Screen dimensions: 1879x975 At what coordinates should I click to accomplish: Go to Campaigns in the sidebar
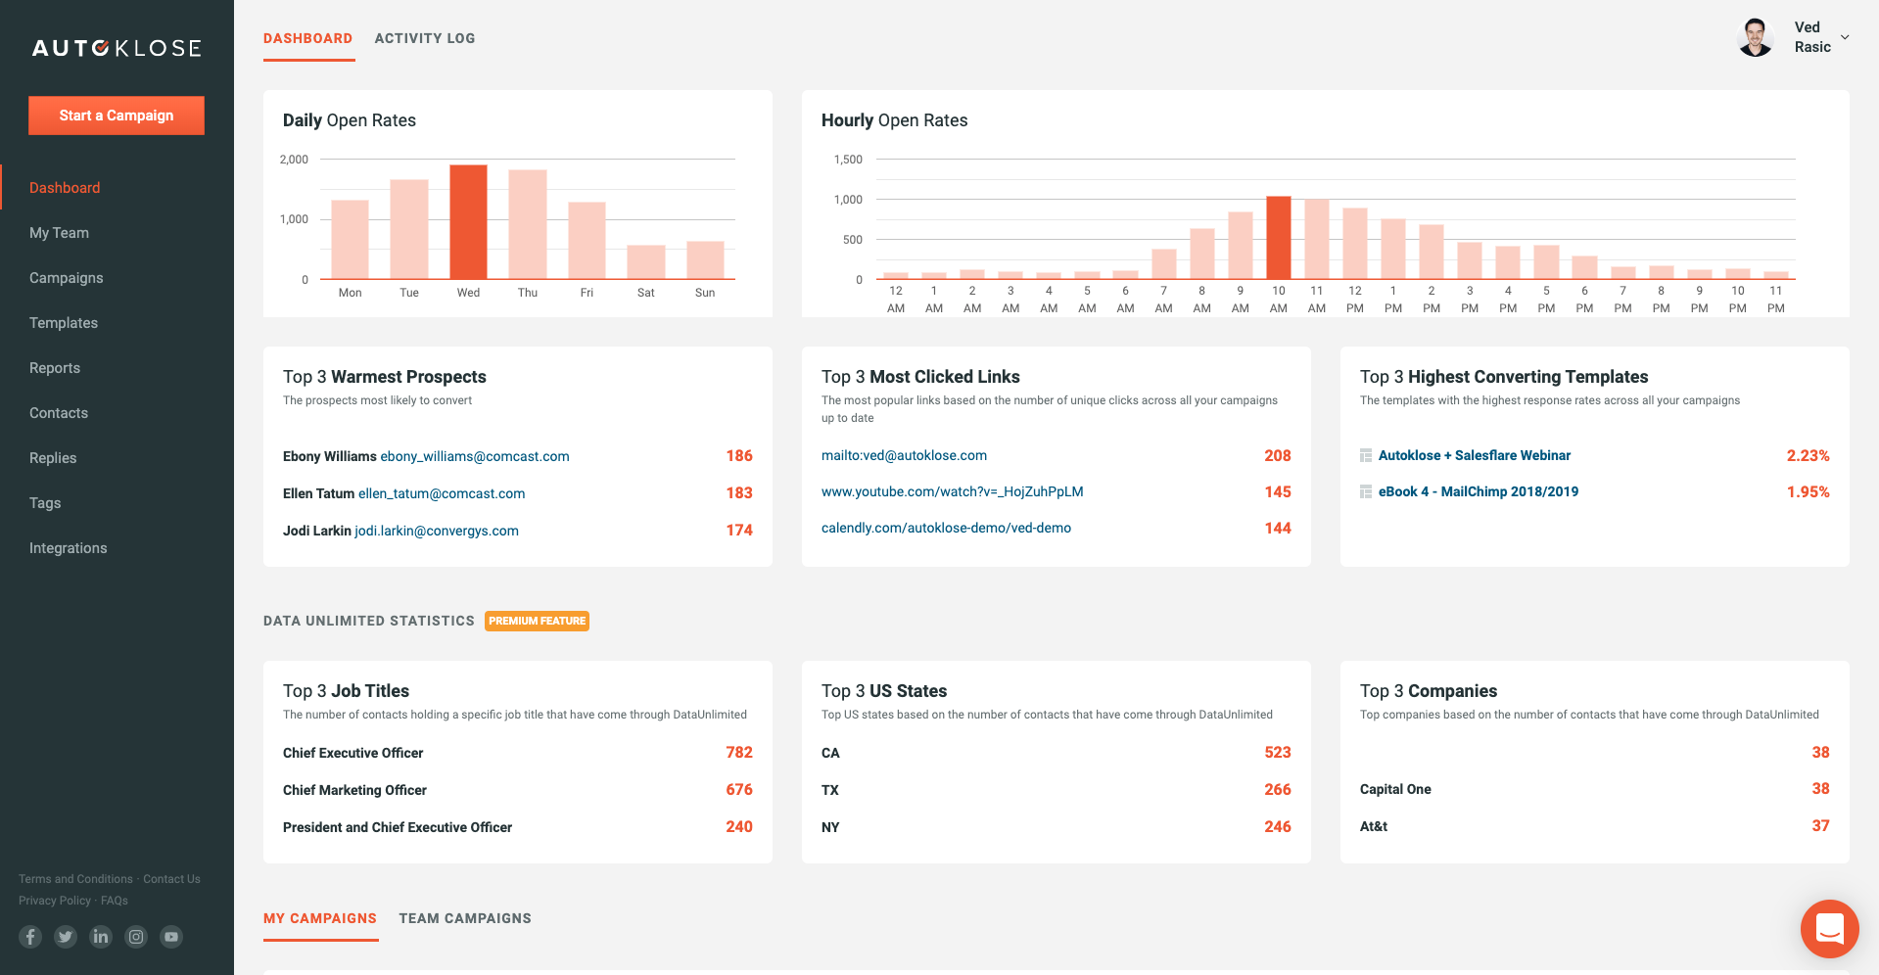(x=67, y=278)
